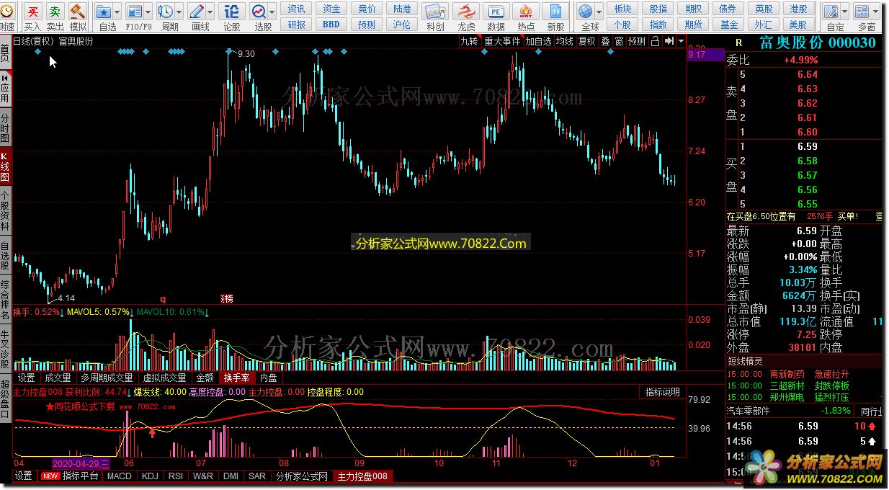Open the 科创 board icon
Viewport: 889px width, 490px height.
(435, 12)
